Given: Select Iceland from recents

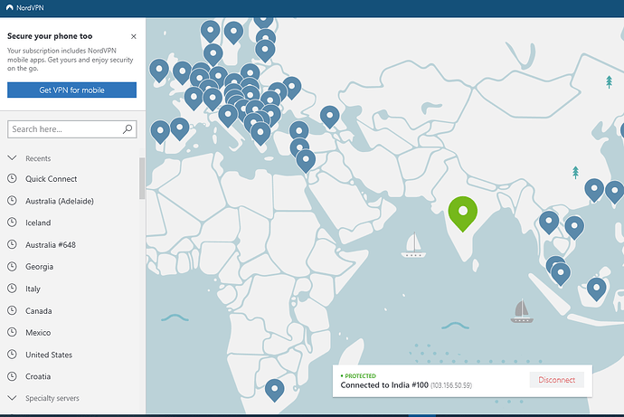Looking at the screenshot, I should click(38, 223).
